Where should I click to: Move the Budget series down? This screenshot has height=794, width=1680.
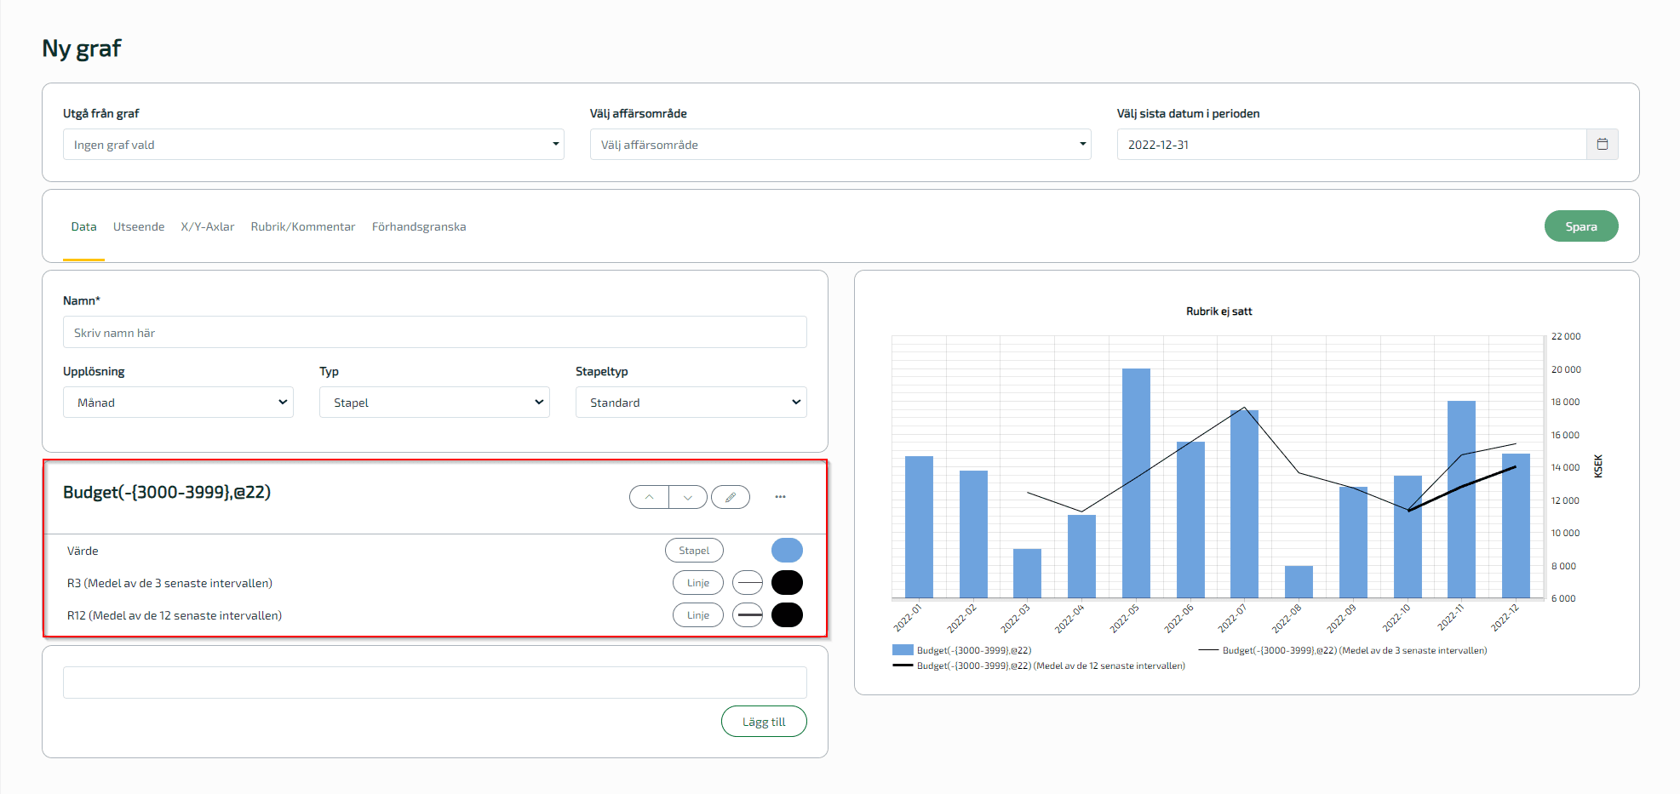pos(688,497)
